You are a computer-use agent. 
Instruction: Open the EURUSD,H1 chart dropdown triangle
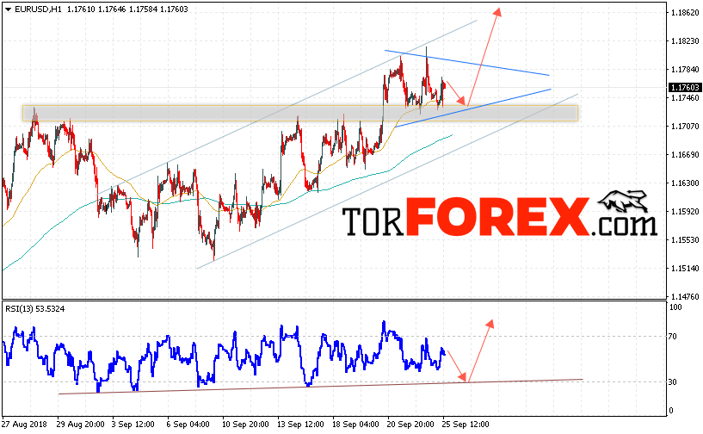[8, 9]
